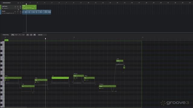Click the Drums track first control icon
Viewport: 193px width, 108px height.
(15, 12)
